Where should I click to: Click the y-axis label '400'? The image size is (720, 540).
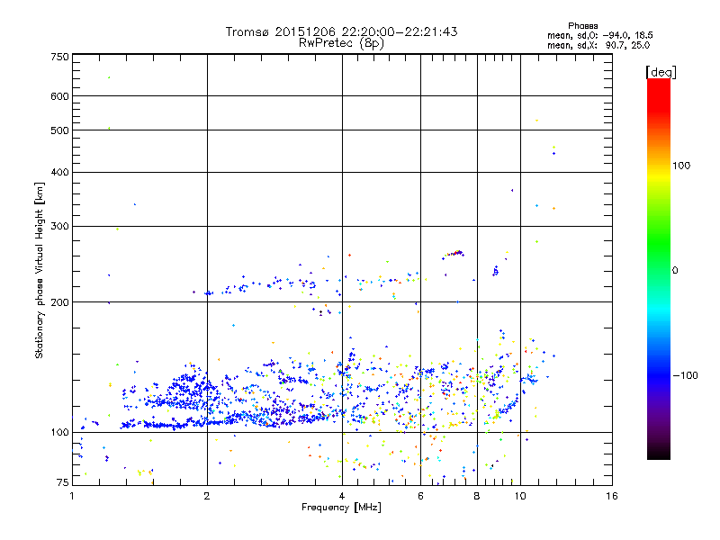[x=59, y=173]
